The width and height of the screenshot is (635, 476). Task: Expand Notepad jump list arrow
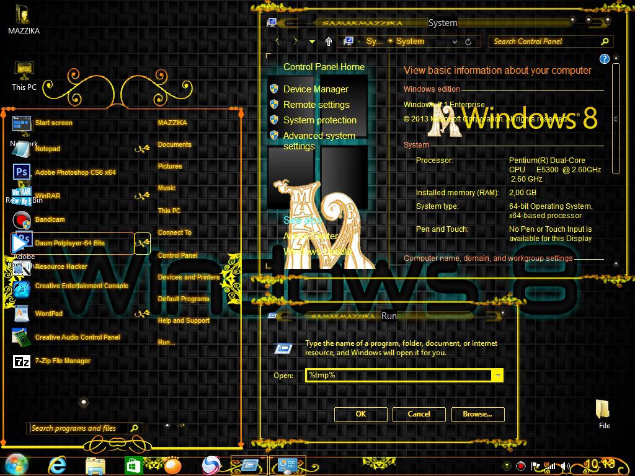tap(142, 149)
